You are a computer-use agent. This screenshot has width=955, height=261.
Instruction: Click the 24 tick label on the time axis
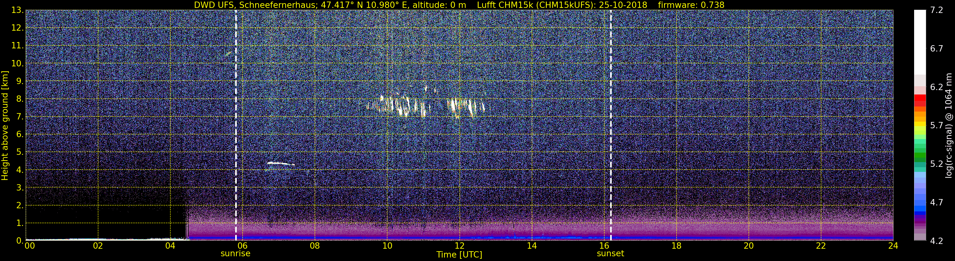tap(893, 246)
